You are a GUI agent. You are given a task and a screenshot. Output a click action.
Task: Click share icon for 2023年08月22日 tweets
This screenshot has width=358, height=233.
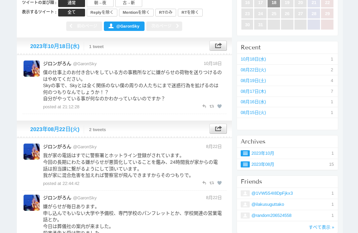(x=218, y=129)
